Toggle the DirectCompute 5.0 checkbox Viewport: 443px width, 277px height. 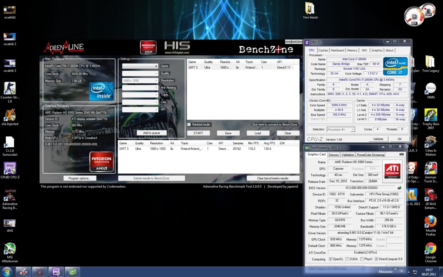pos(376,259)
